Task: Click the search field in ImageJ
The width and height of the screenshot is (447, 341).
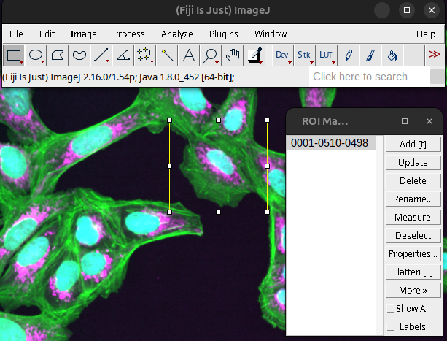Action: (x=368, y=77)
